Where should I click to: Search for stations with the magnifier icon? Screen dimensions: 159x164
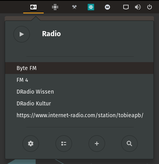(x=129, y=144)
